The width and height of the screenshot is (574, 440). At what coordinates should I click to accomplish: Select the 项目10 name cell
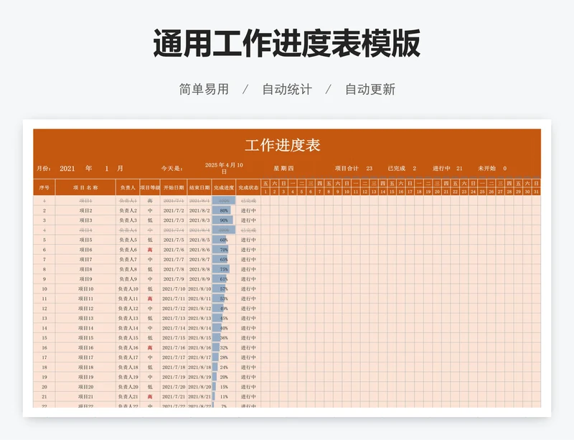85,289
